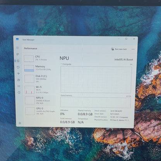Click the Driver date 9/17/2025 value
Viewport: 161px width, 161px height.
point(115,114)
